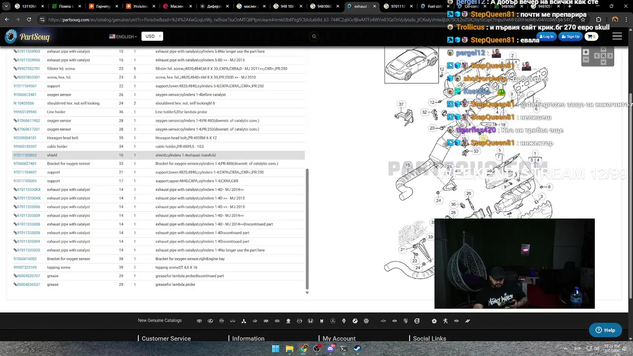Viewport: 633px width, 356px height.
Task: Open the Windows Start menu
Action: 275,349
